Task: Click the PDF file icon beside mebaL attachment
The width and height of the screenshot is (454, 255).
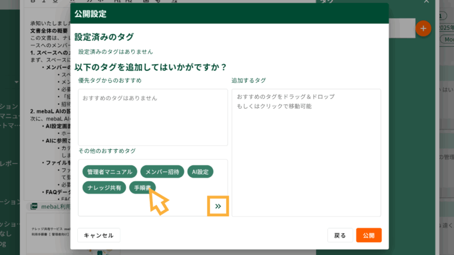Action: click(33, 206)
